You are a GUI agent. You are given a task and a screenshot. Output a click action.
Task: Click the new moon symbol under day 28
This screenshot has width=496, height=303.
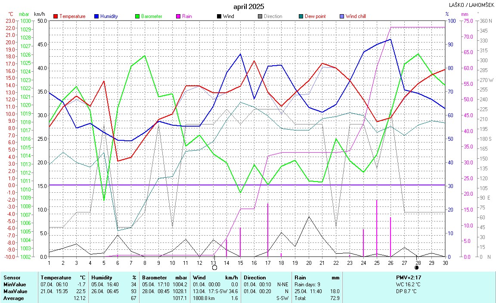tap(416, 267)
